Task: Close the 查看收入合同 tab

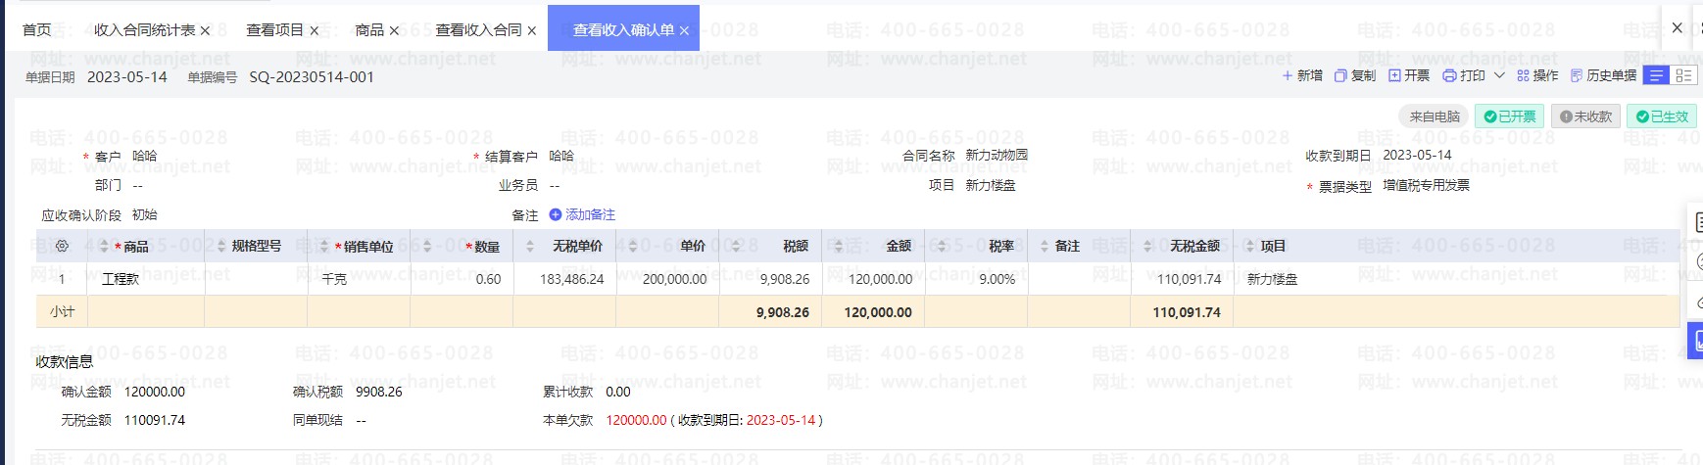Action: click(531, 31)
